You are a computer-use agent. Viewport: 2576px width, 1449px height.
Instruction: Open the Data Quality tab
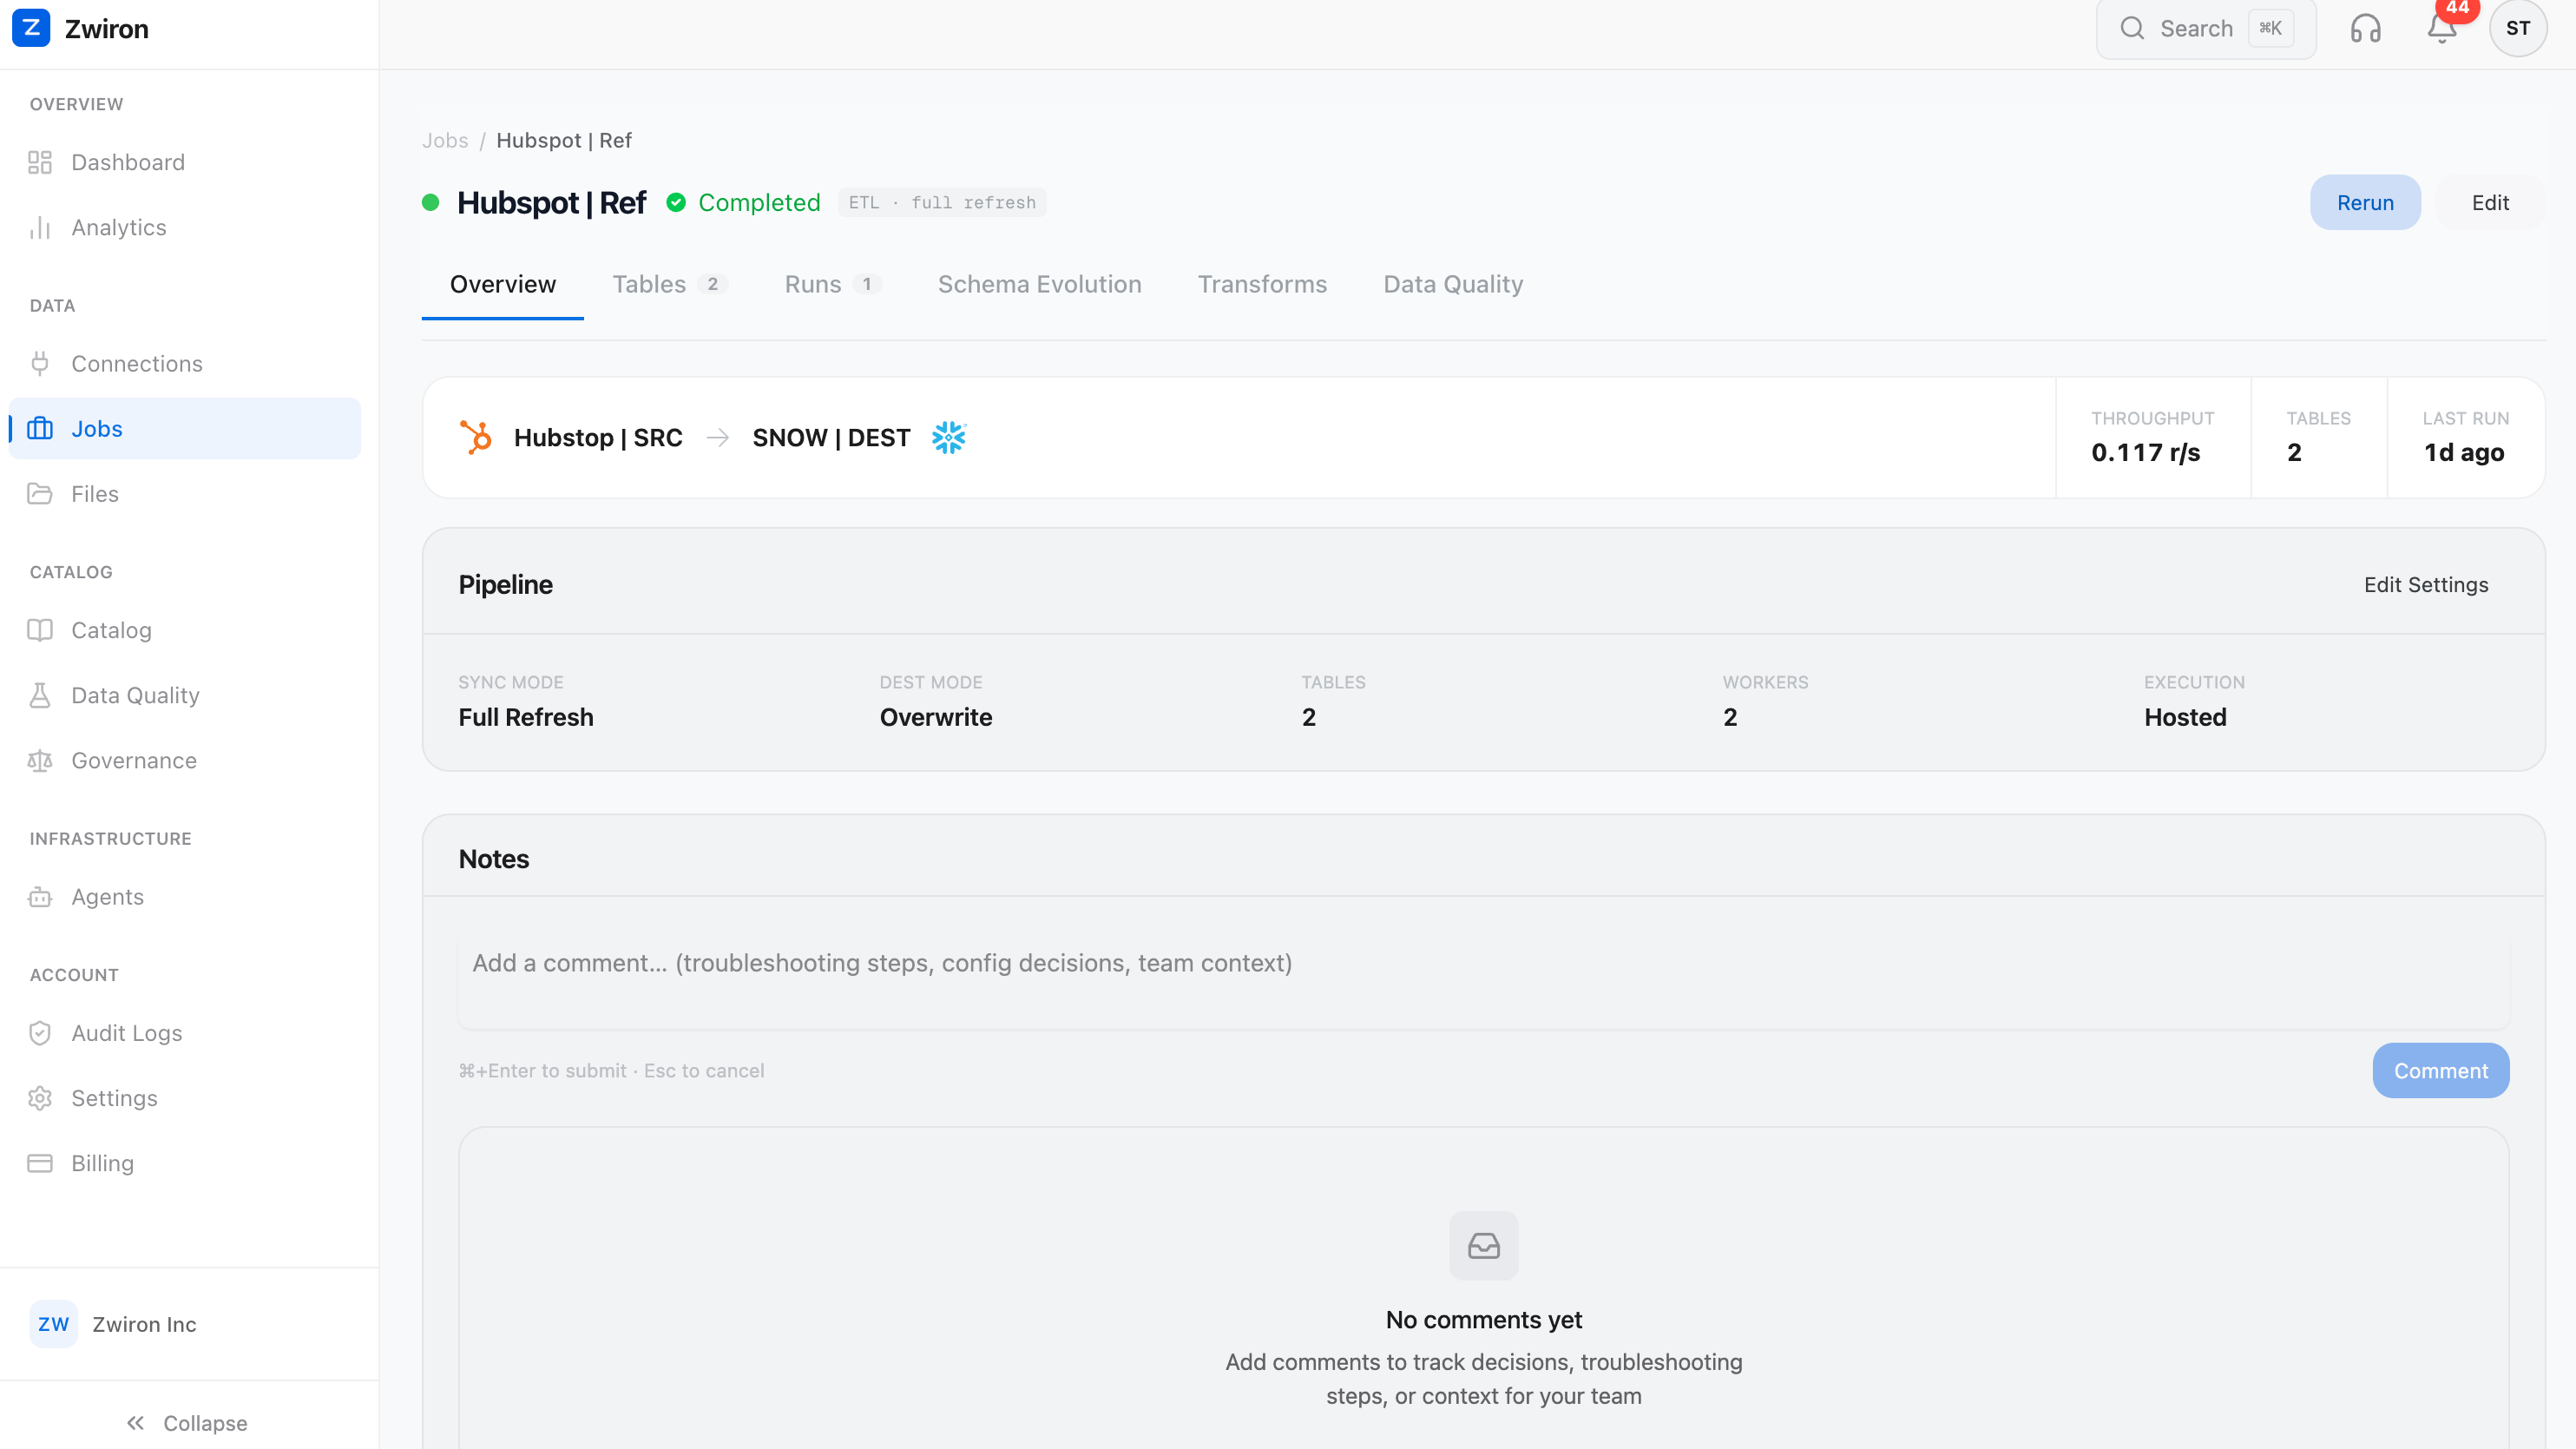(x=1453, y=284)
